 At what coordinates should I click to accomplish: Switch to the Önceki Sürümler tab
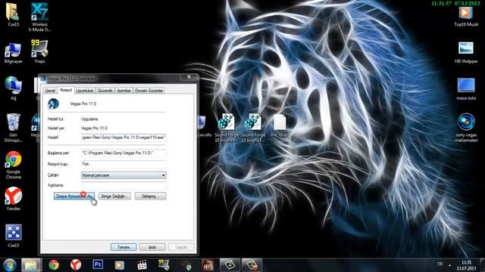149,91
